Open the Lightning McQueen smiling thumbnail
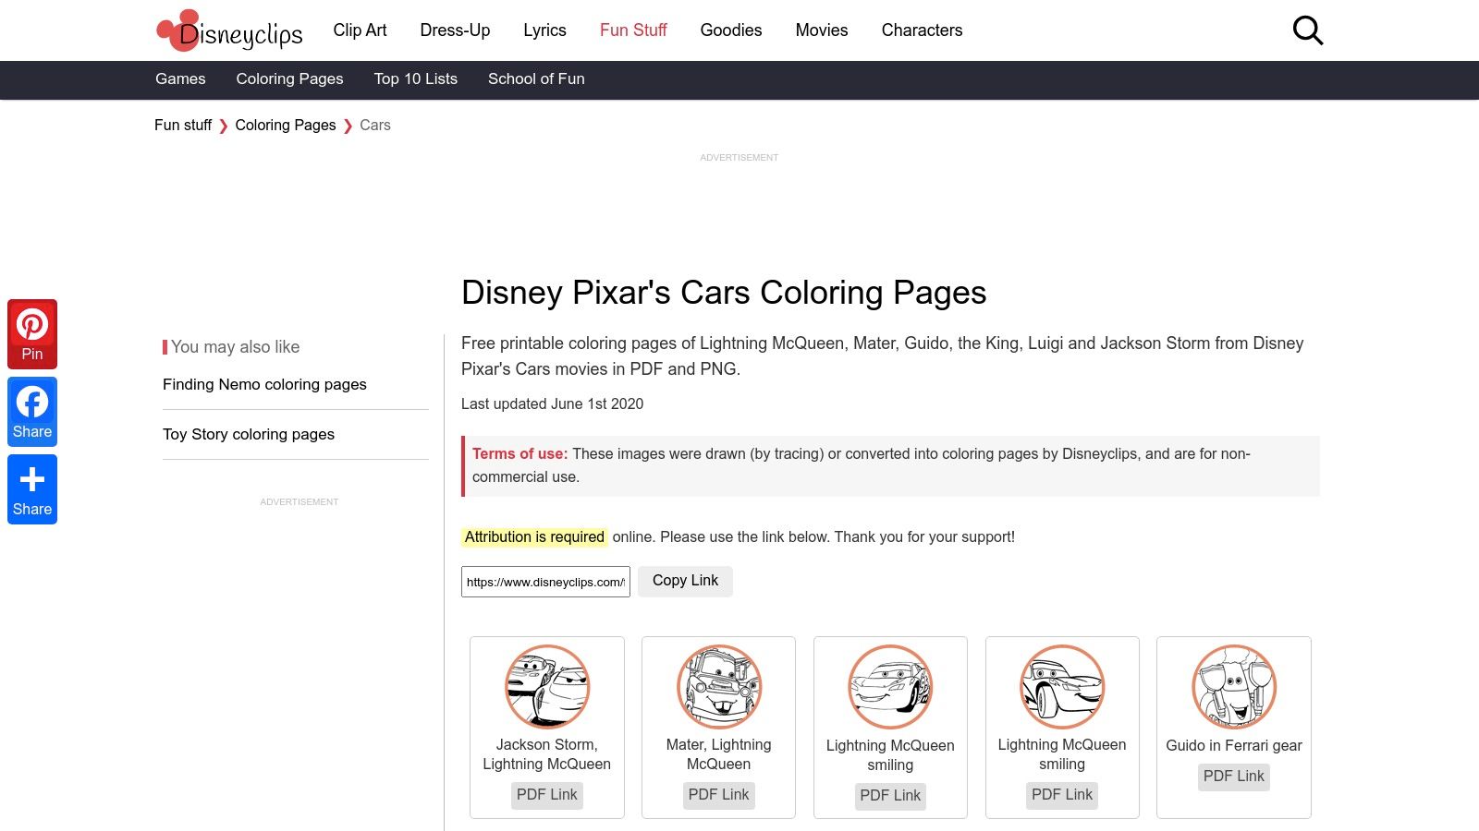Viewport: 1479px width, 831px height. 890,686
